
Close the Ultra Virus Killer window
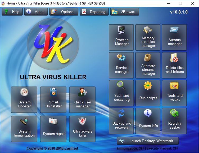(x=193, y=3)
